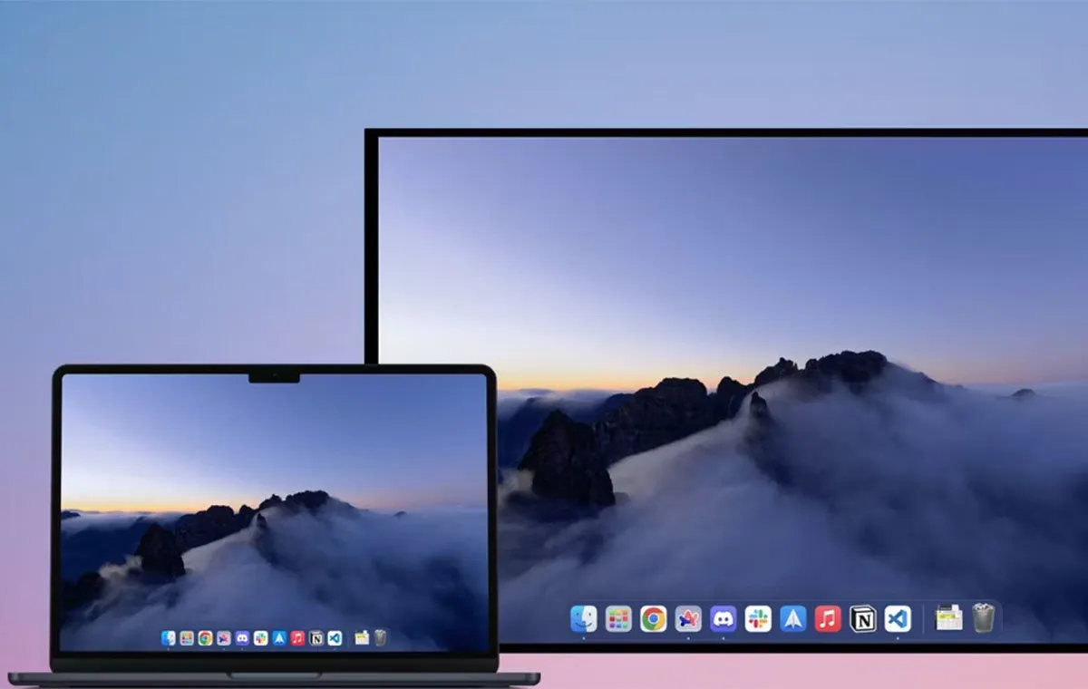
Task: Open Finder in the external monitor's dock
Action: tap(583, 619)
